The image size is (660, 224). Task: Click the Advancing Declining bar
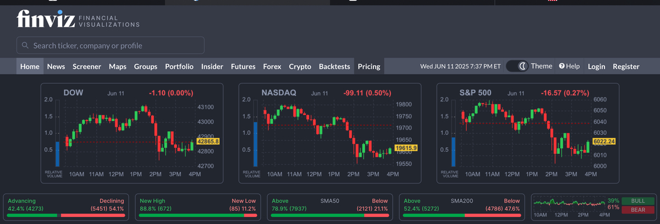click(x=66, y=216)
